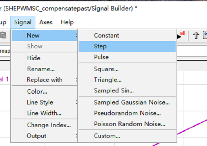Choose the Change Index... entry

tap(49, 125)
